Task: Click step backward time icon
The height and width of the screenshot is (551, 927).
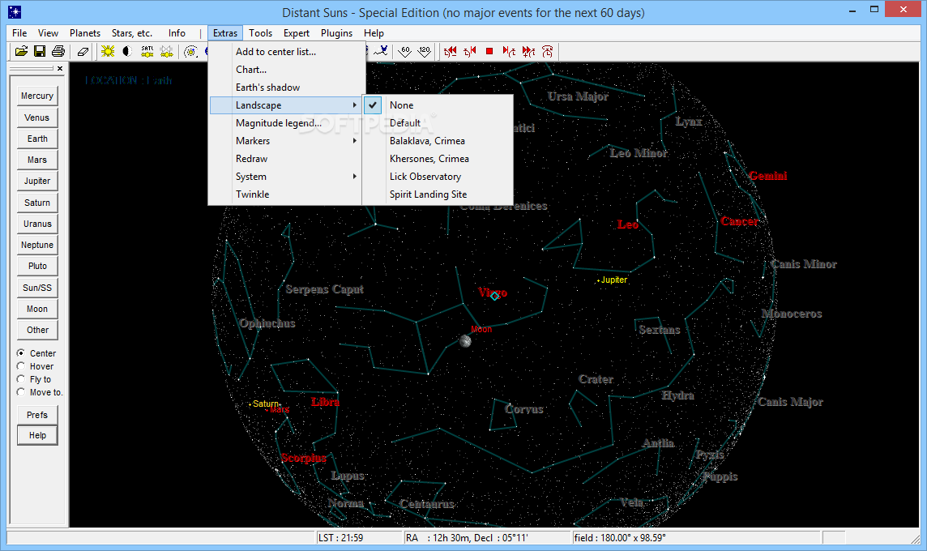Action: coord(470,51)
